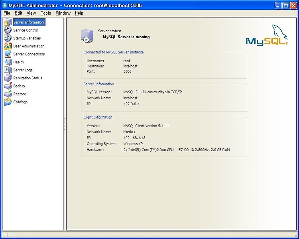This screenshot has width=299, height=239.
Task: Click the Server Logs icon
Action: (8, 70)
